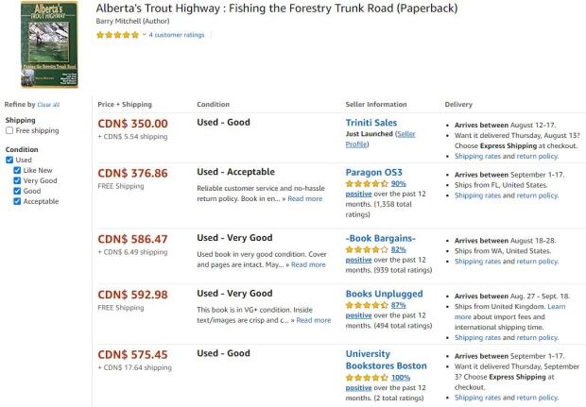The width and height of the screenshot is (586, 407).
Task: Expand Read more for Paragon OS3 listing
Action: [x=304, y=198]
